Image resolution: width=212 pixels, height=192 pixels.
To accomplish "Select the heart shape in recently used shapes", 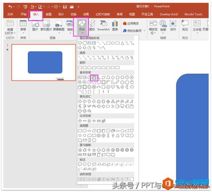I will point(80,43).
